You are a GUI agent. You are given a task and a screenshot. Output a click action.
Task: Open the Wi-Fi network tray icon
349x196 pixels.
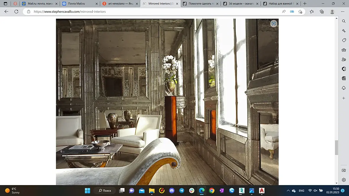(310, 190)
